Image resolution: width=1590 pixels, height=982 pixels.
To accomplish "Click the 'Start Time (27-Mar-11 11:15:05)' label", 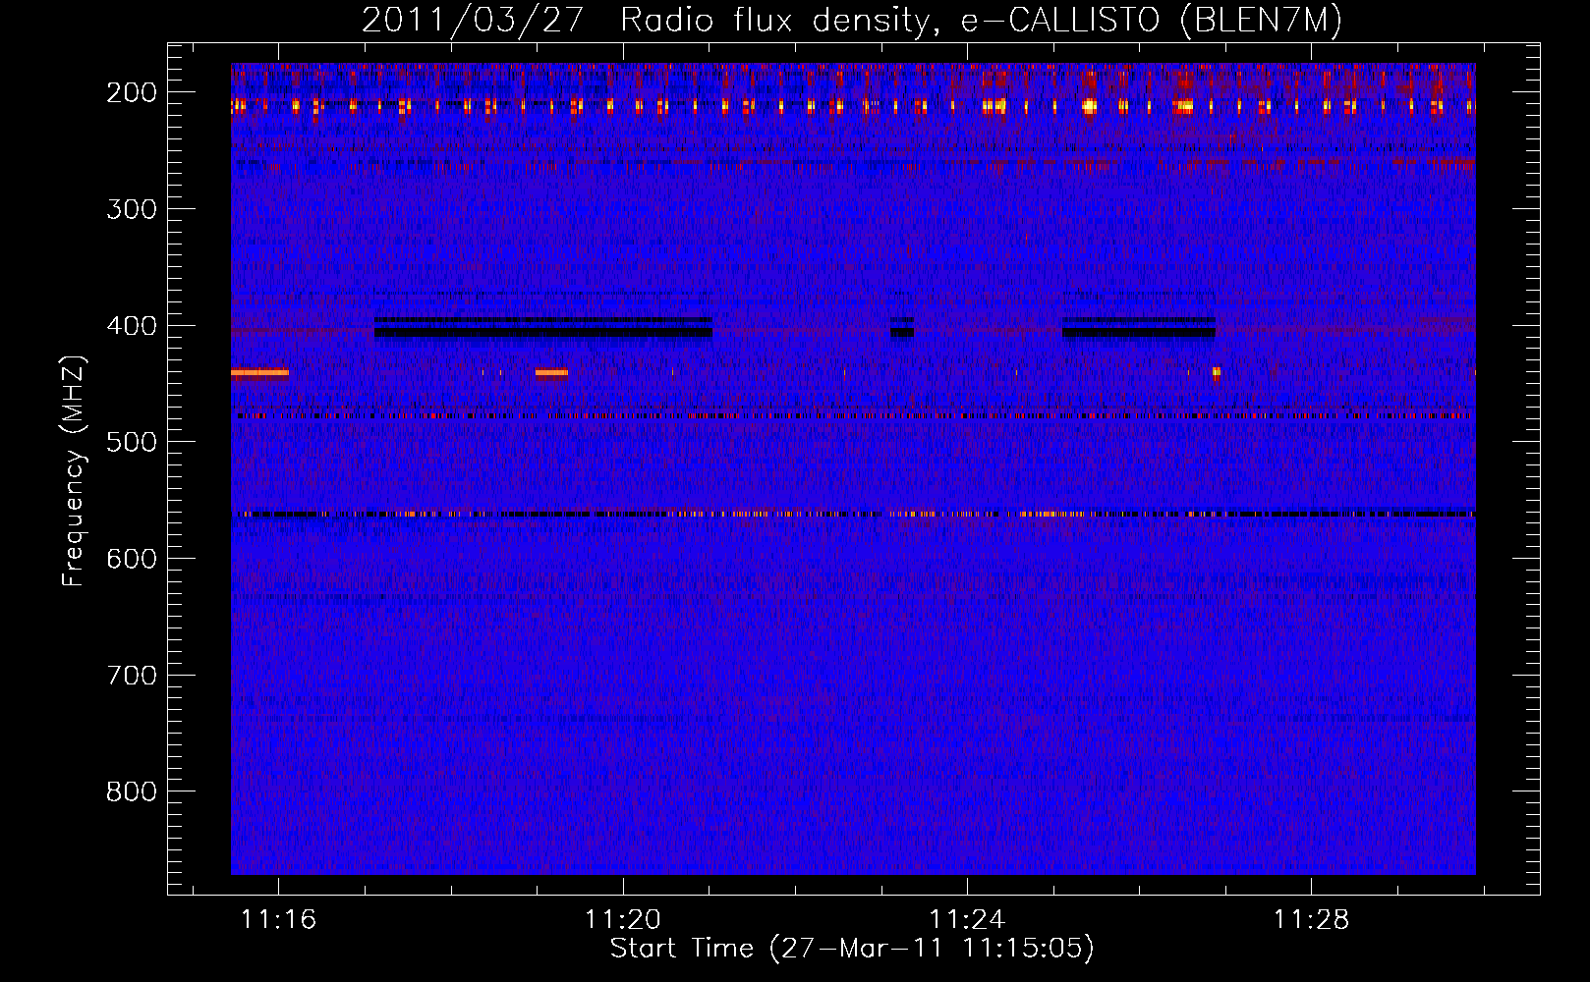I will pyautogui.click(x=852, y=949).
